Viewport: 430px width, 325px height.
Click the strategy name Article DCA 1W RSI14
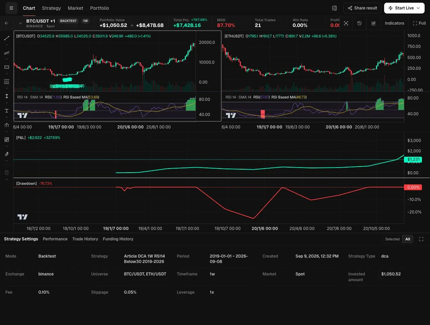pyautogui.click(x=144, y=259)
